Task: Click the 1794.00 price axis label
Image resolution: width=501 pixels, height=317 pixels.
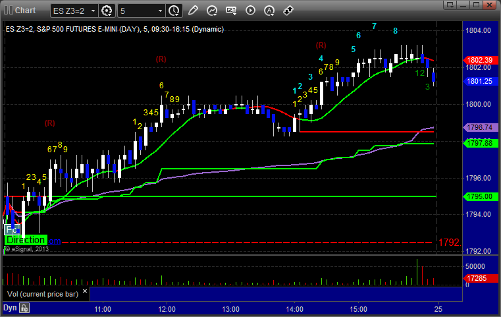Action: coord(479,214)
